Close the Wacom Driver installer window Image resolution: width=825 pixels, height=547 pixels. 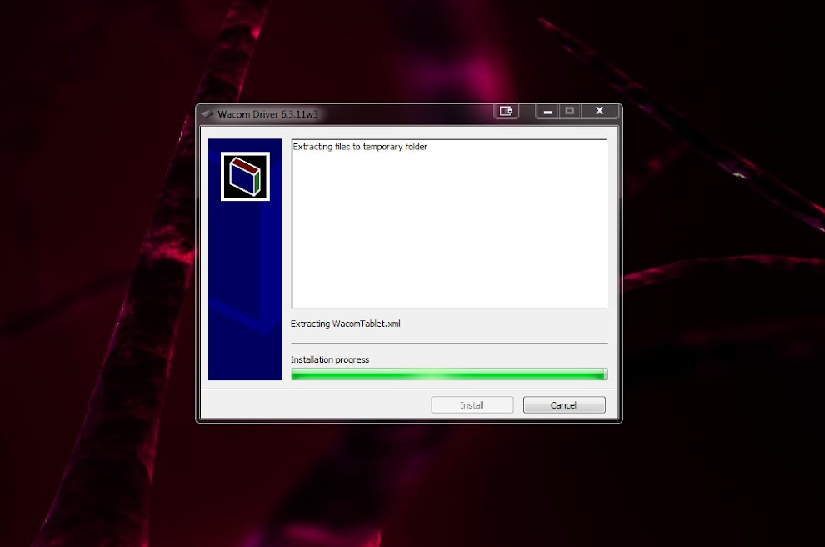pos(599,111)
